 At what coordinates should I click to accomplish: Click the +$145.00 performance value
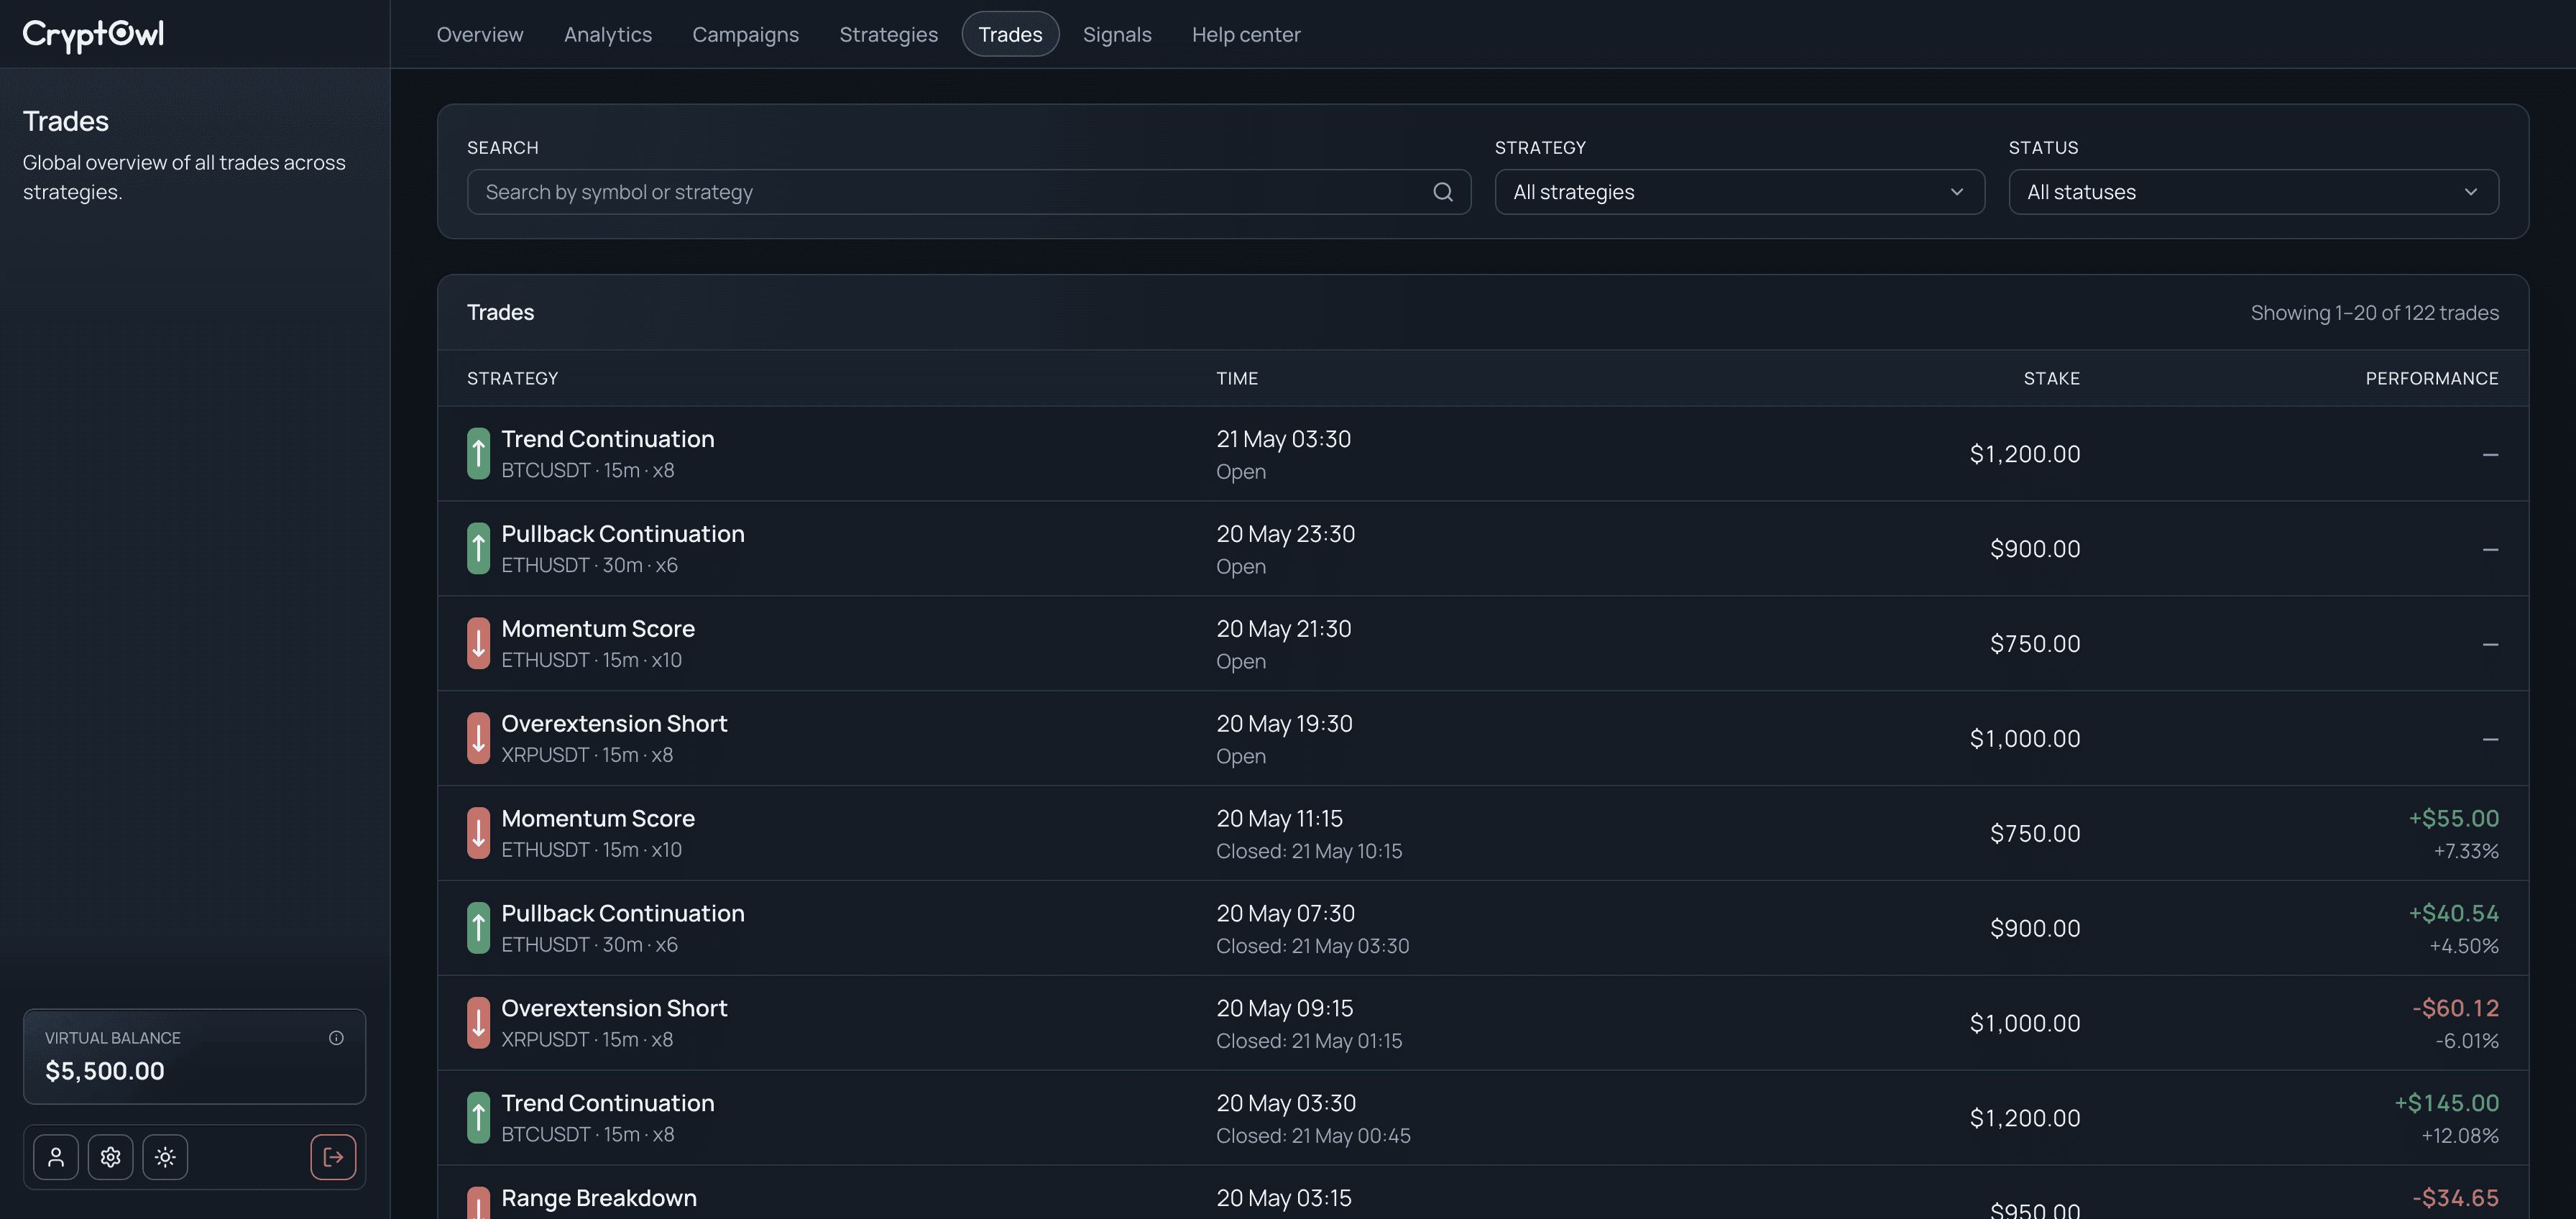coord(2446,1104)
